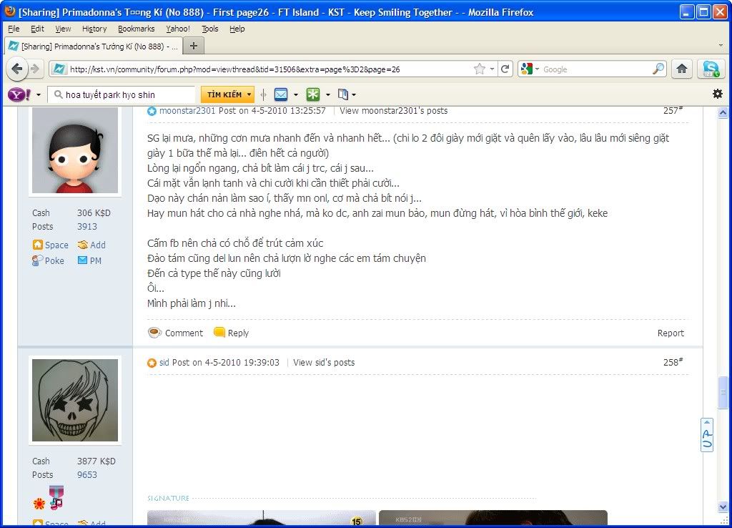Click post number 257 link
This screenshot has width=732, height=528.
(x=673, y=111)
